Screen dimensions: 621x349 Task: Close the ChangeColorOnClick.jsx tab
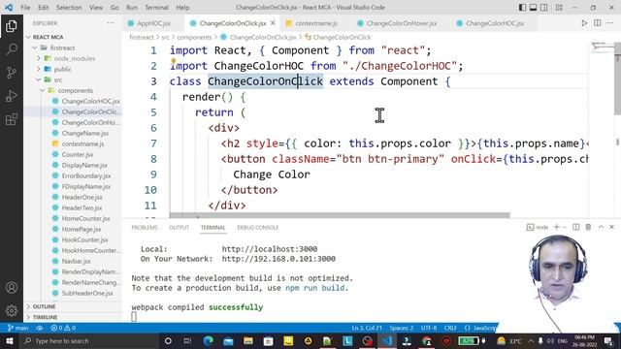[273, 23]
